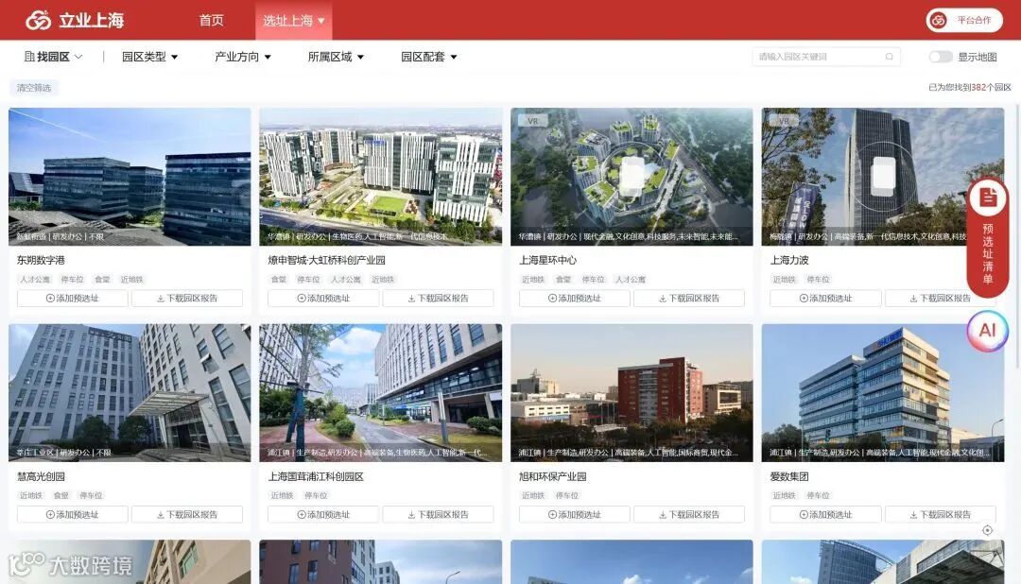This screenshot has width=1021, height=584.
Task: Add 爱数集团 to pre-selection list
Action: tap(825, 514)
